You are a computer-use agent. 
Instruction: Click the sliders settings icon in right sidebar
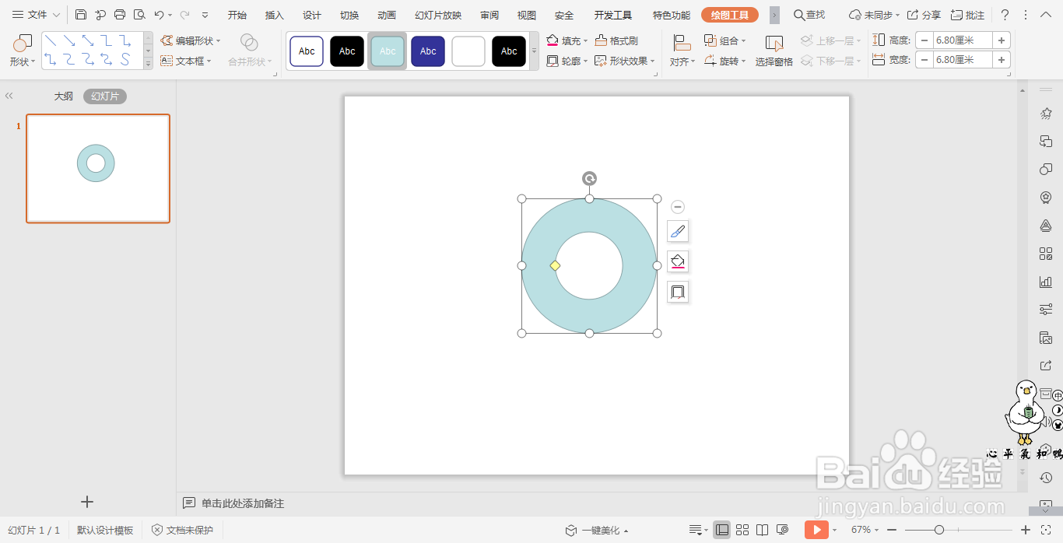(x=1046, y=310)
